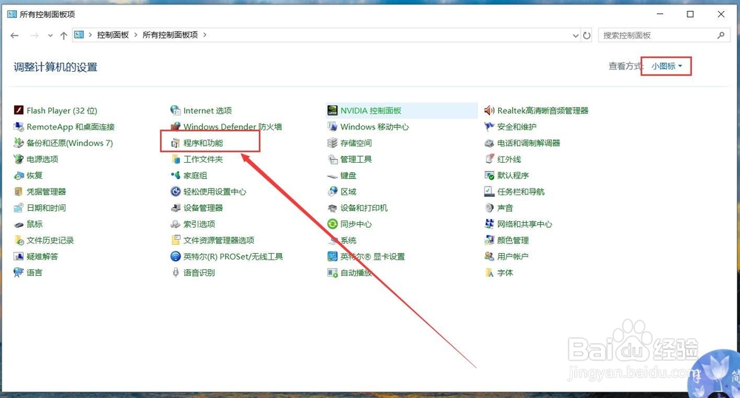The height and width of the screenshot is (398, 740).
Task: Open the 任务栏和导航 link
Action: point(520,192)
